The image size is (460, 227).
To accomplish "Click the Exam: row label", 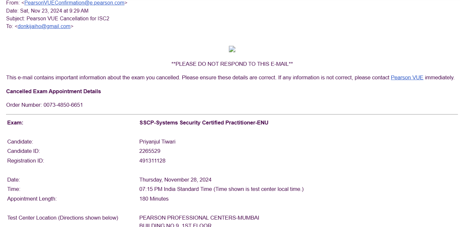I will 15,123.
